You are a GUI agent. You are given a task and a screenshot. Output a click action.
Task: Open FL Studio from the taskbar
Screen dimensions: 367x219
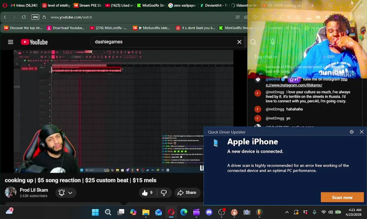(259, 212)
